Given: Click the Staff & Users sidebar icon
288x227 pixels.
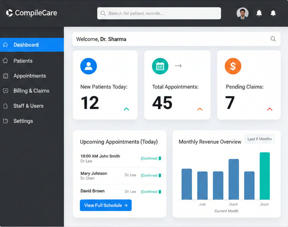Looking at the screenshot, I should click(x=5, y=106).
